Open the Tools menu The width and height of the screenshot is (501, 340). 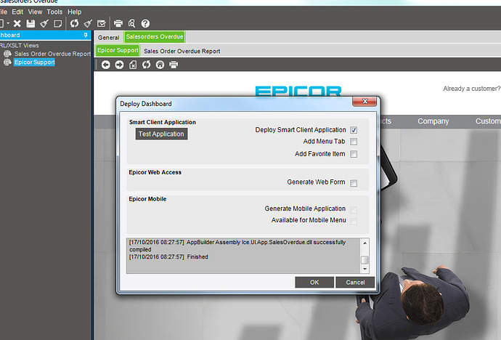tap(54, 12)
